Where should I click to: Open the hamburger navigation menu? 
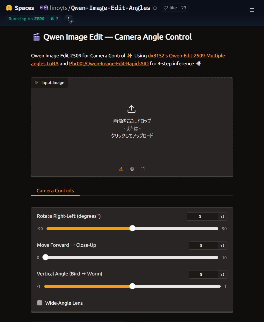[252, 10]
